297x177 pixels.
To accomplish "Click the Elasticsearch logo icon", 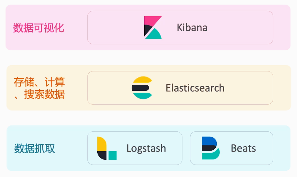I will tap(142, 88).
